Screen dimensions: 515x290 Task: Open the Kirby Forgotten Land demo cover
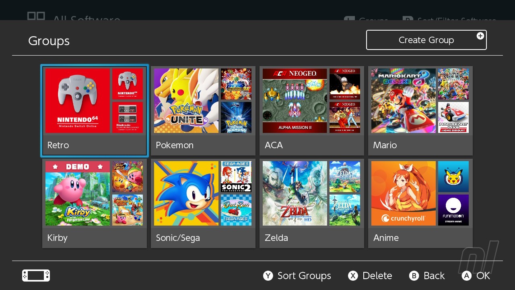pyautogui.click(x=77, y=193)
